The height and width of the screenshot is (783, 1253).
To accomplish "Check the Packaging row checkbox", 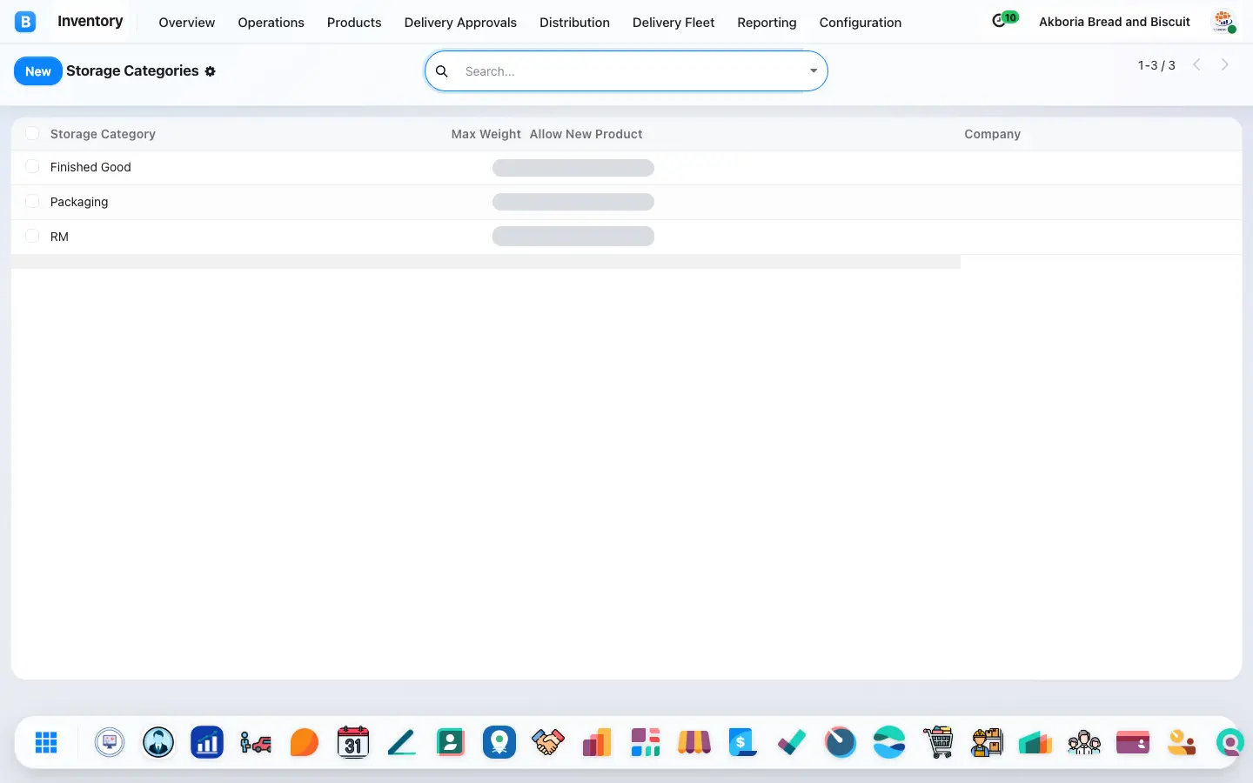I will (32, 201).
